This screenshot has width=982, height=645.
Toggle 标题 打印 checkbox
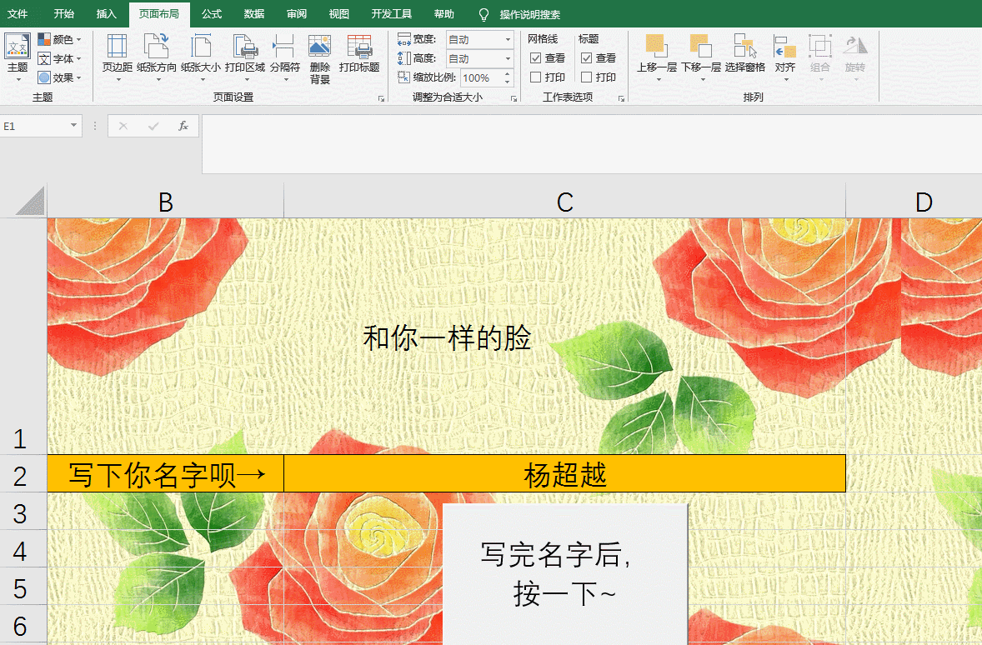(x=586, y=77)
